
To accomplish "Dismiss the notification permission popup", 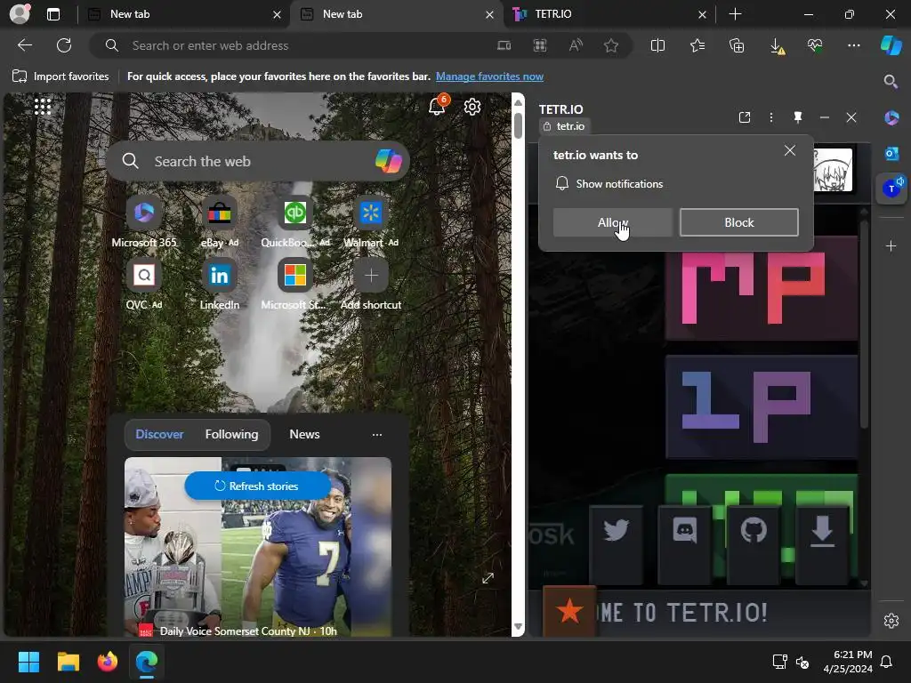I will pyautogui.click(x=790, y=150).
